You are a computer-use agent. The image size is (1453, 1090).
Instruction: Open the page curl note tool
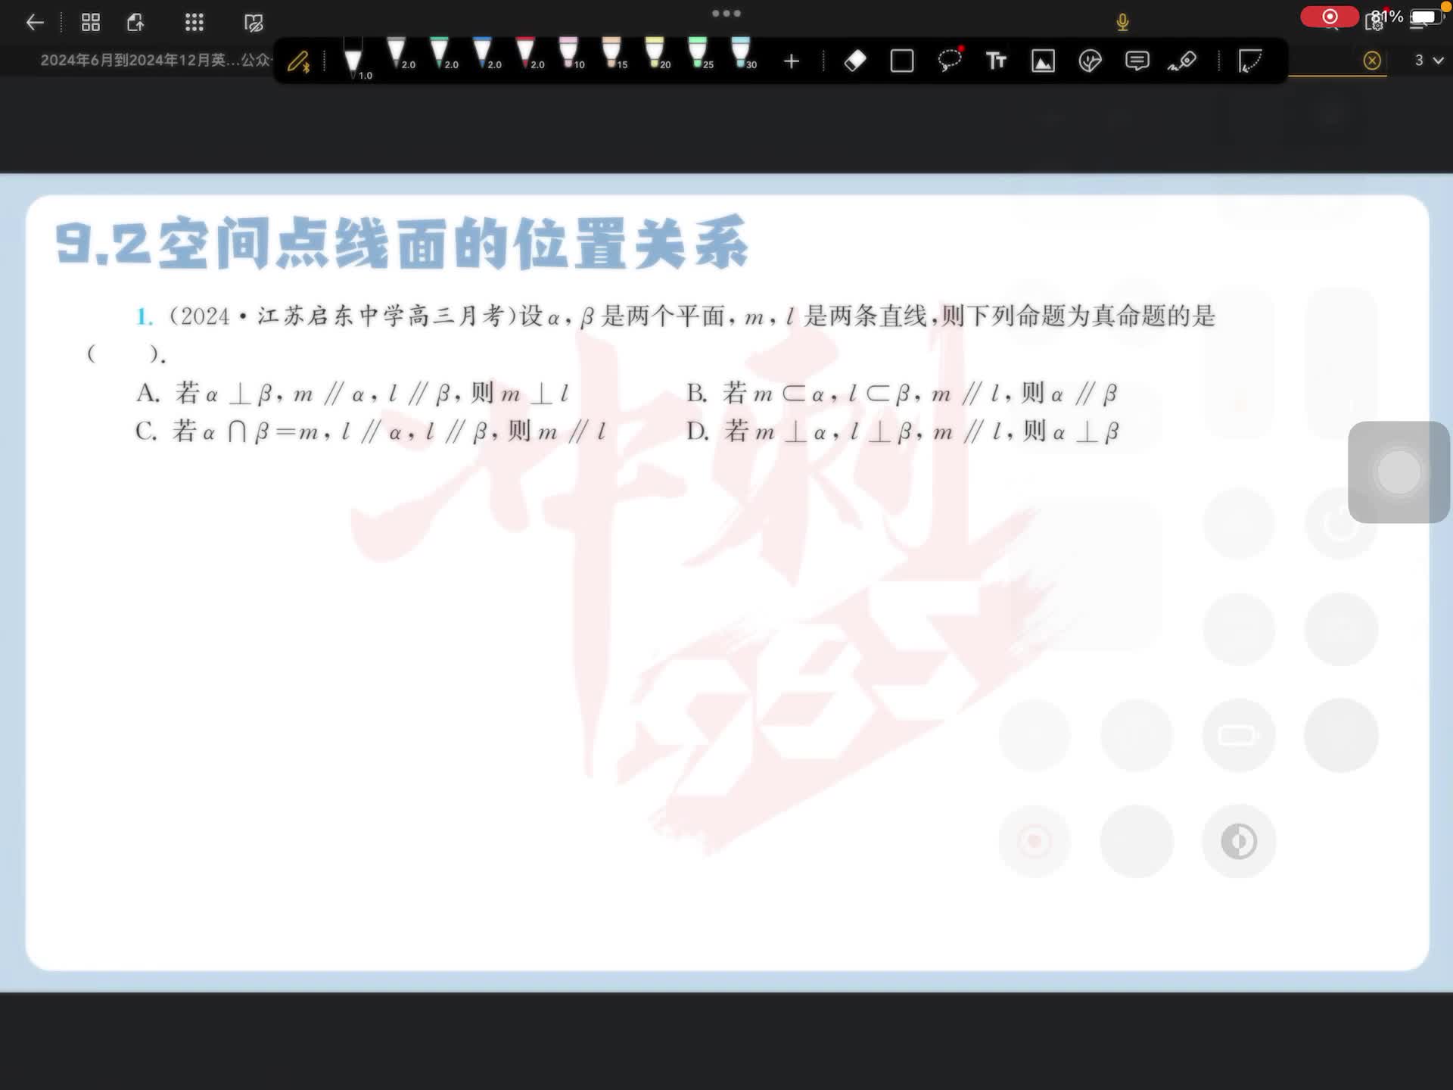(1249, 61)
